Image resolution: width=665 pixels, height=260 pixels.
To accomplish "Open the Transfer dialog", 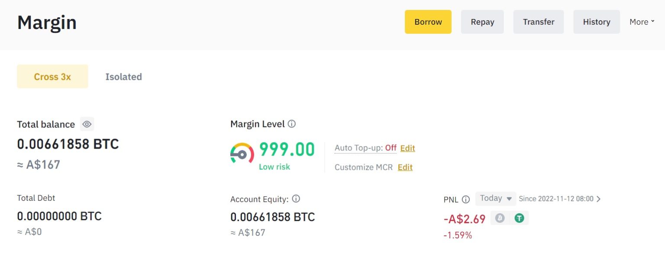I will click(x=538, y=22).
